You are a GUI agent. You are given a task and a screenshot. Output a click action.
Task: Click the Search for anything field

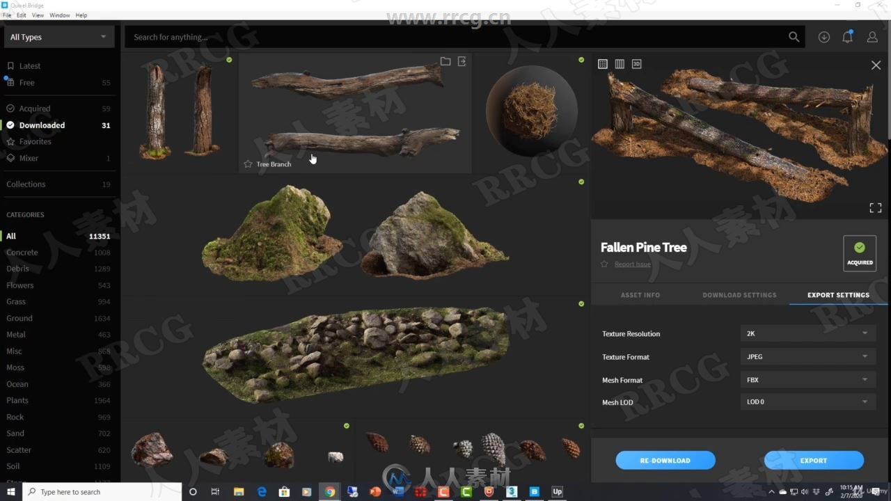click(456, 37)
